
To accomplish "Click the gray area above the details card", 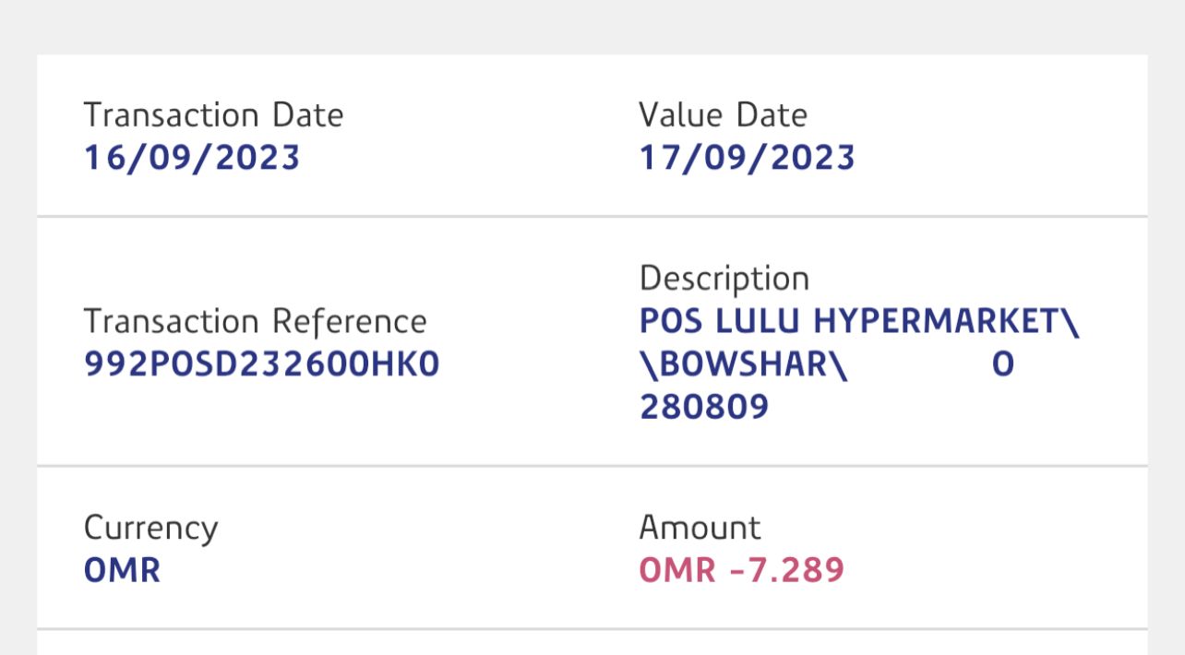I will pyautogui.click(x=592, y=26).
